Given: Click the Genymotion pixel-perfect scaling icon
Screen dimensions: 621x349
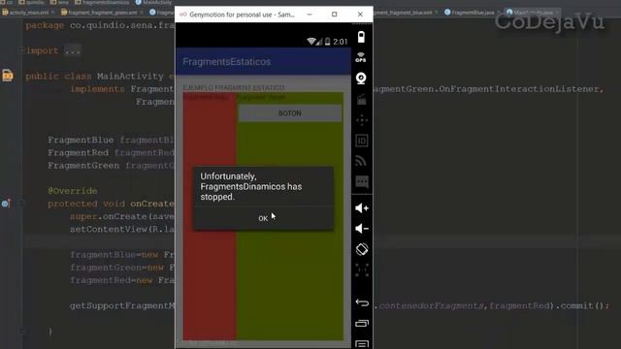Looking at the screenshot, I should 362,270.
